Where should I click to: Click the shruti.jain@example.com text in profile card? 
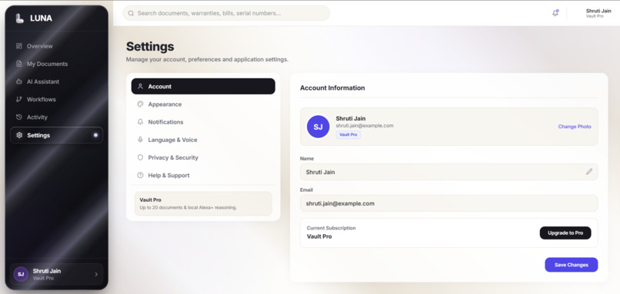tap(365, 125)
